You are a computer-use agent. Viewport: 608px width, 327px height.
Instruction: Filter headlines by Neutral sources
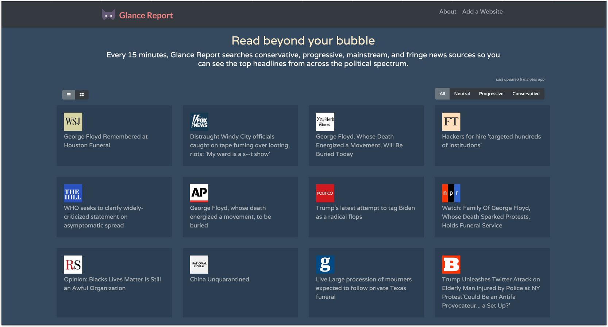point(462,94)
